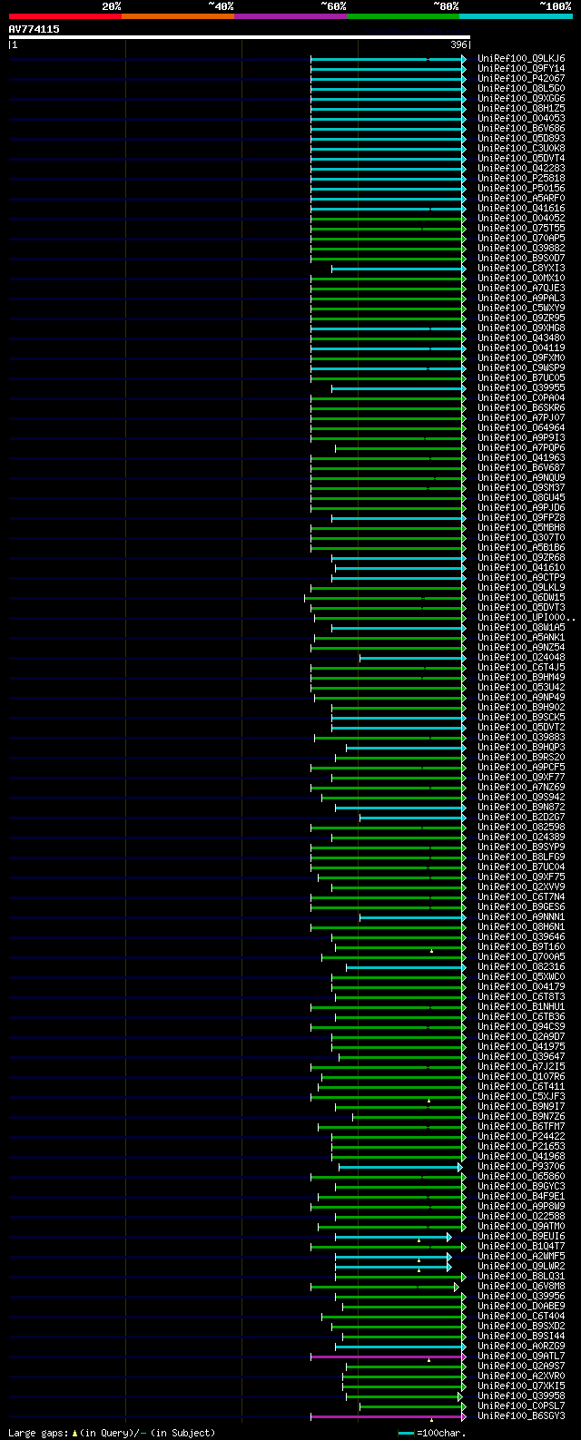Click the UniRef100_A7J2I5 label
Viewport: 581px width, 1440px height.
(x=521, y=1066)
